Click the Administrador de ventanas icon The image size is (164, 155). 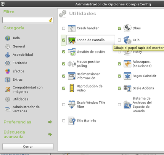[x=8, y=109]
